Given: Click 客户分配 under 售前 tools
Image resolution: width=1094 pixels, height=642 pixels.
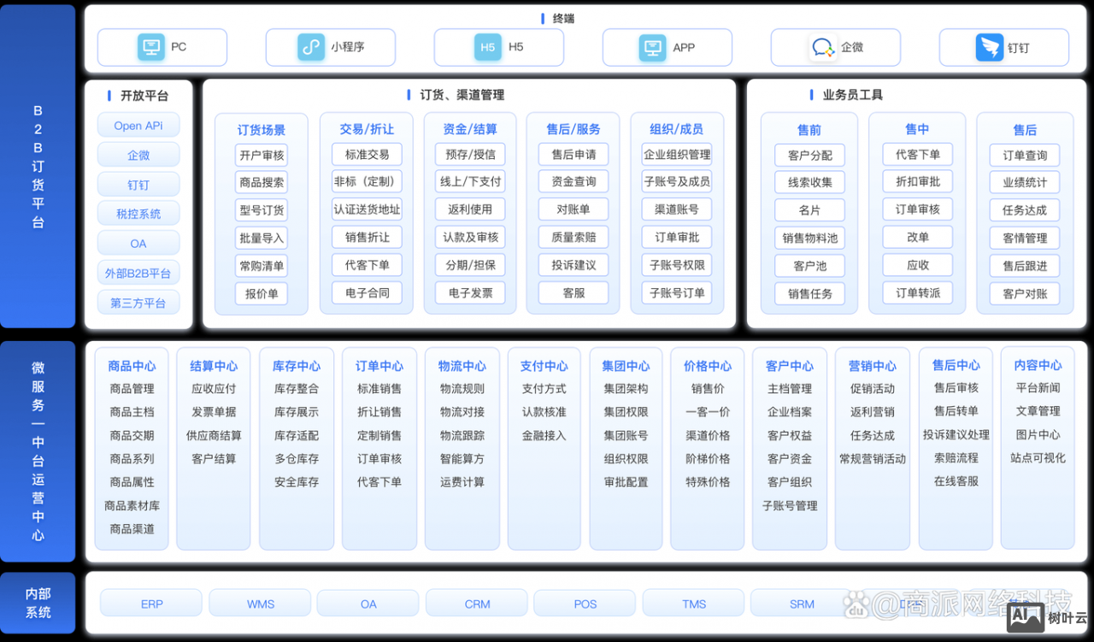Looking at the screenshot, I should pyautogui.click(x=809, y=154).
